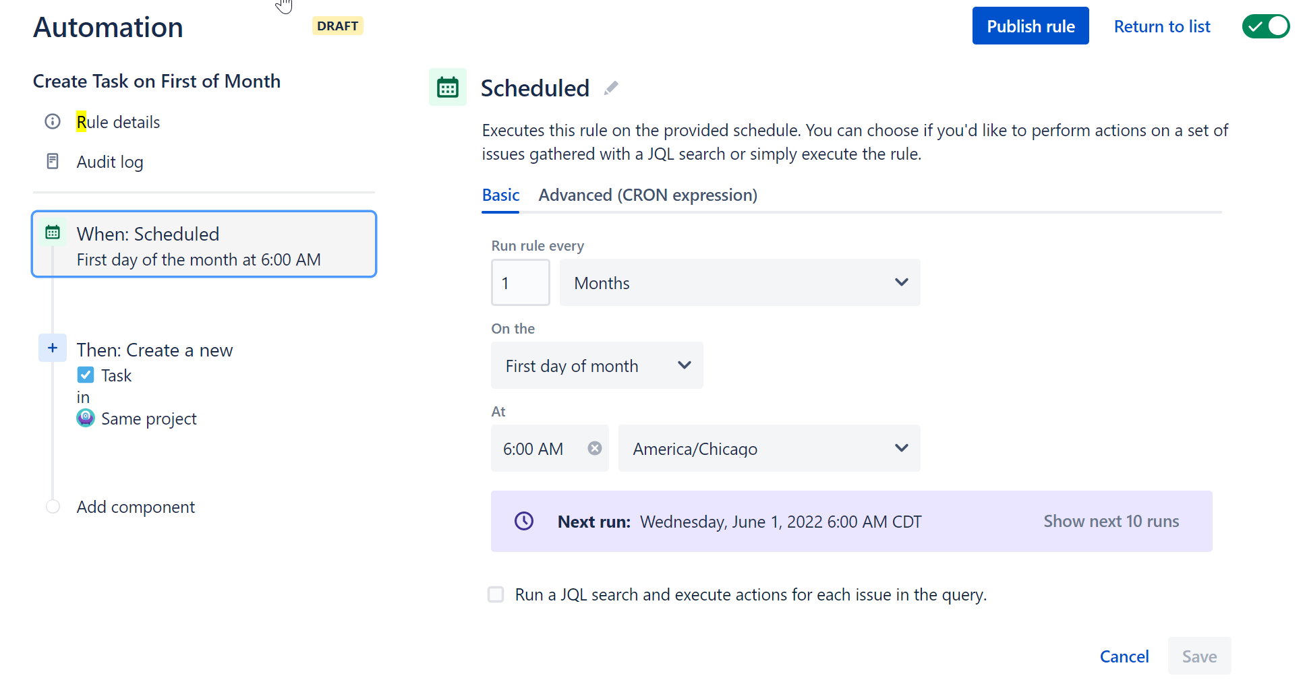Click the Same project avatar icon
This screenshot has width=1305, height=682.
(x=86, y=418)
